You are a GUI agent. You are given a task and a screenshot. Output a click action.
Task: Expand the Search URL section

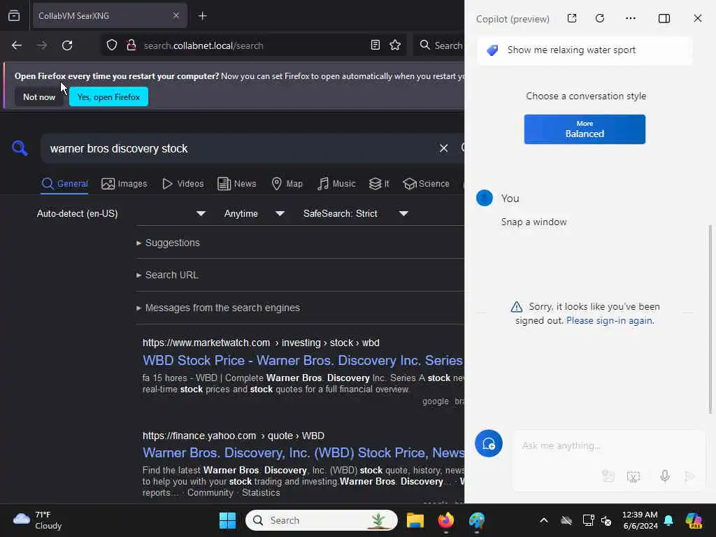click(x=167, y=275)
